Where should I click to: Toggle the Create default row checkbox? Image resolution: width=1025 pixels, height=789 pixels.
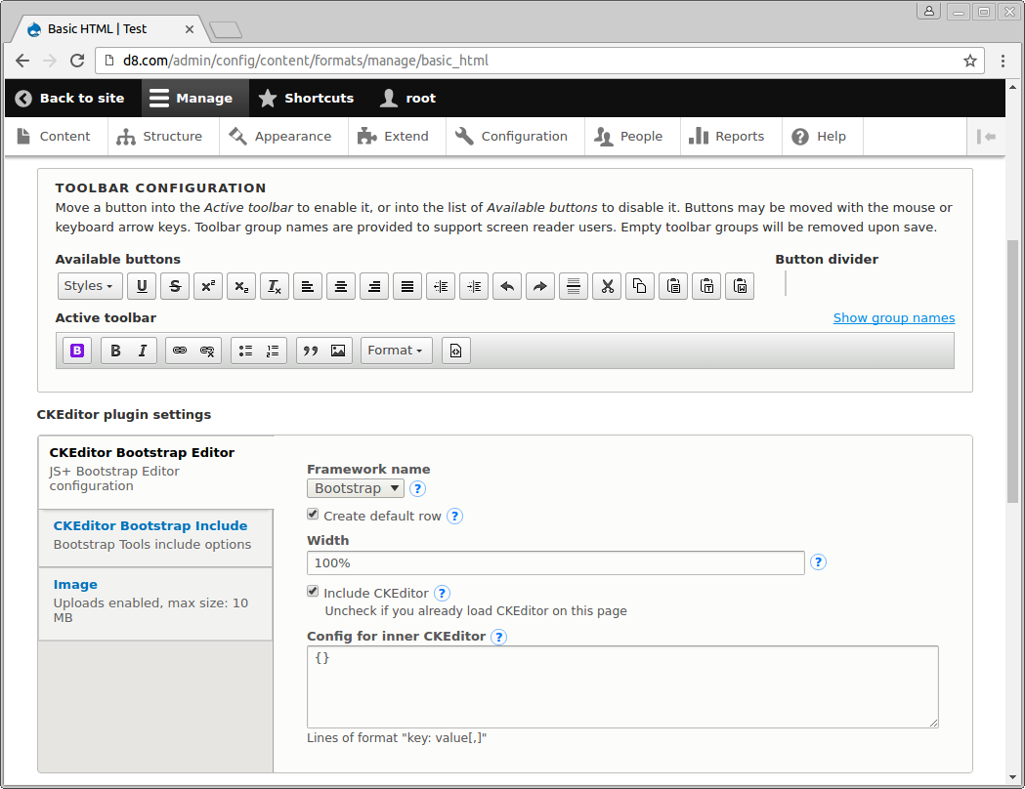[313, 515]
